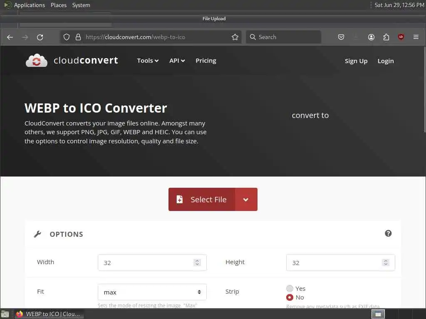Adjust the Width stepper arrows
This screenshot has height=319, width=426.
(197, 263)
